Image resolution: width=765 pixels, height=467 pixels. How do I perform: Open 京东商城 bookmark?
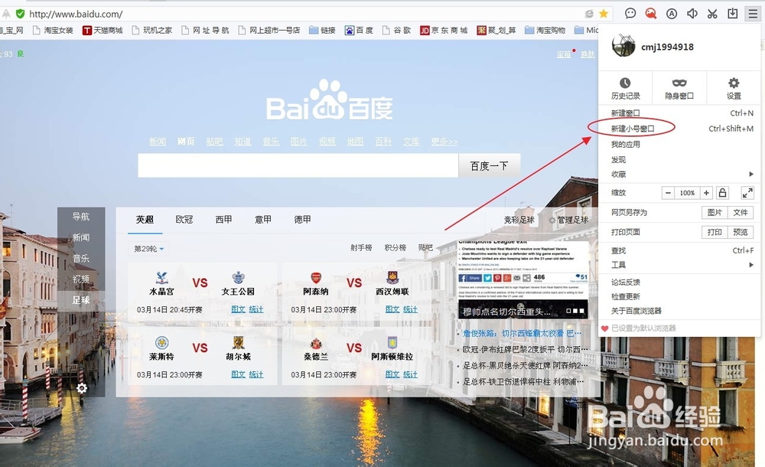pos(444,31)
